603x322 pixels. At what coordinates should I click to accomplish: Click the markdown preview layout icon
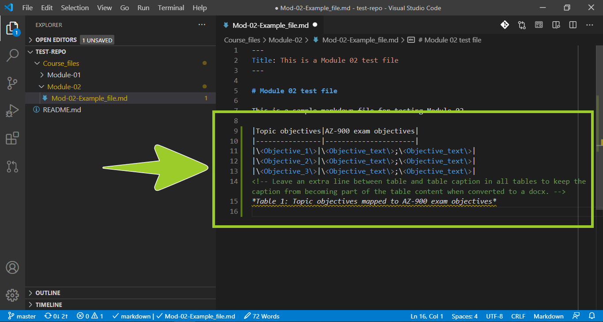[539, 25]
